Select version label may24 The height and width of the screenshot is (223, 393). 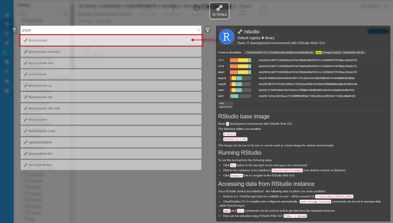[x=222, y=78]
